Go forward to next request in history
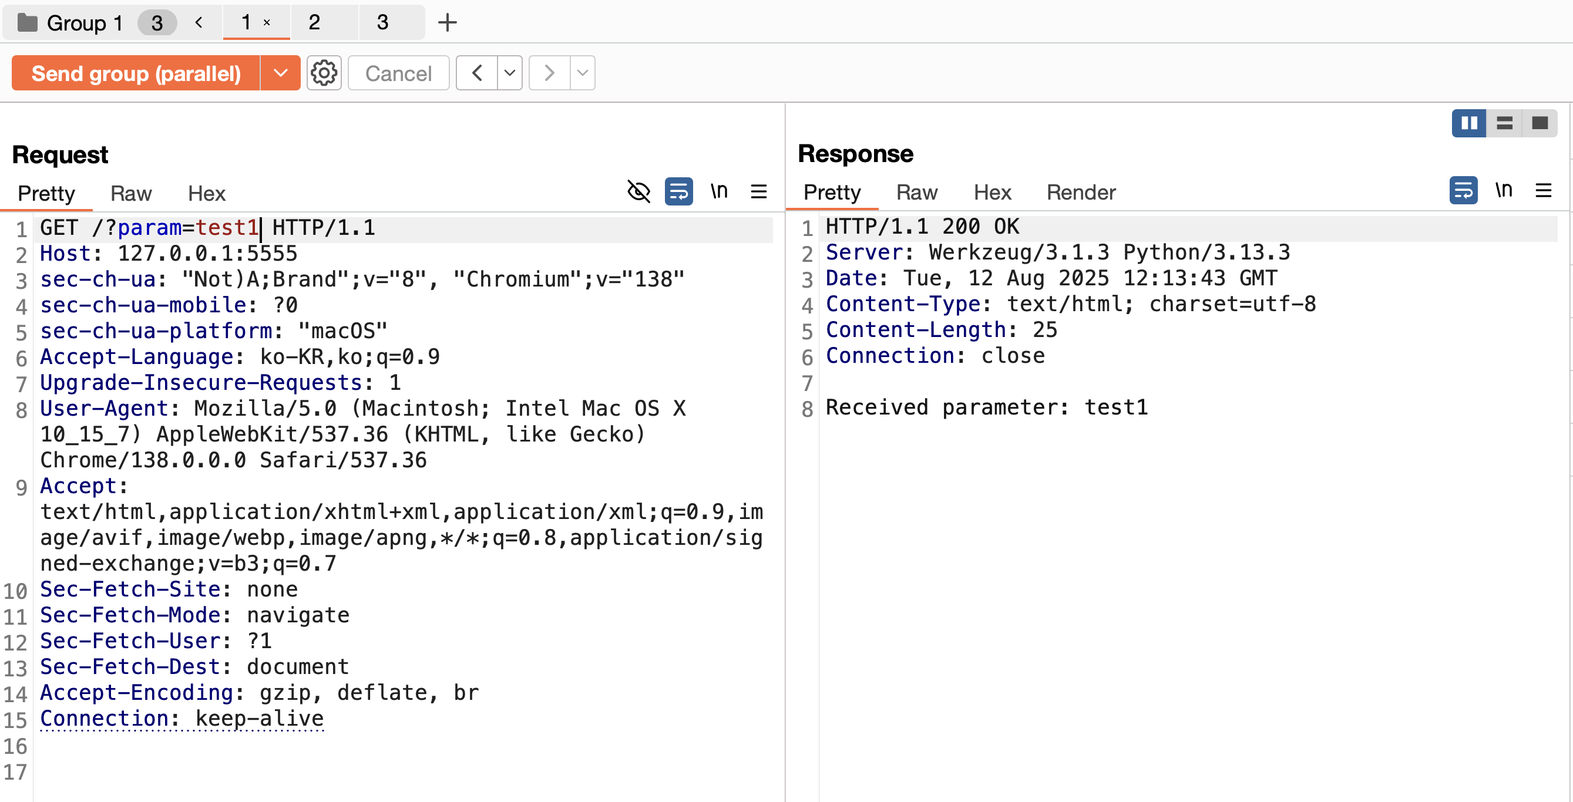This screenshot has height=802, width=1573. coord(549,73)
